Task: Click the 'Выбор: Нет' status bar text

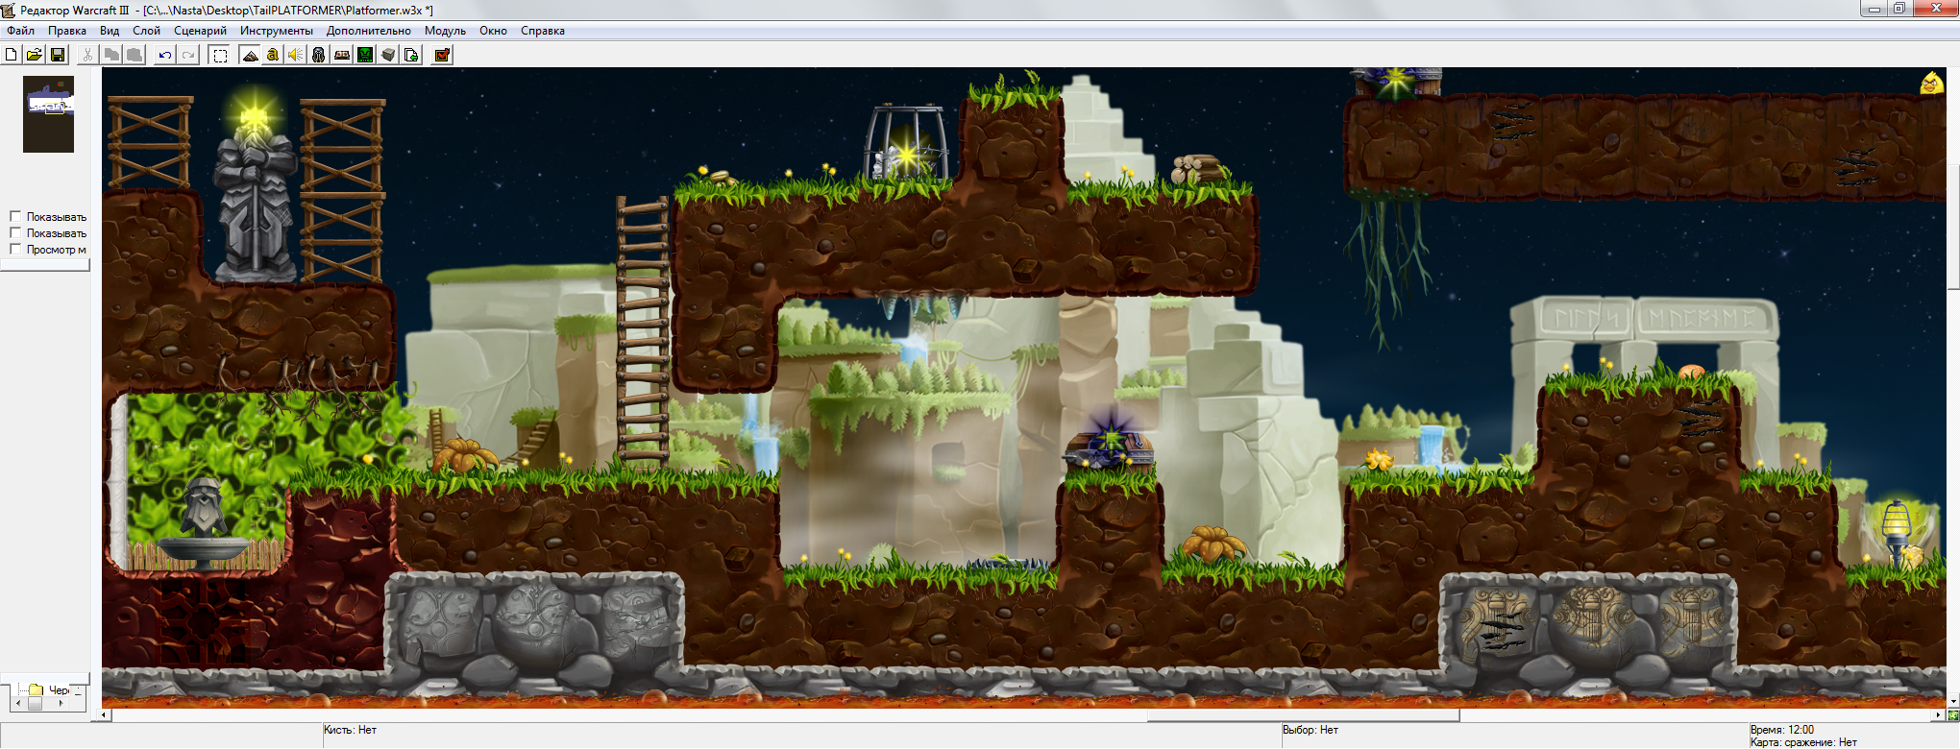Action: coord(1311,730)
